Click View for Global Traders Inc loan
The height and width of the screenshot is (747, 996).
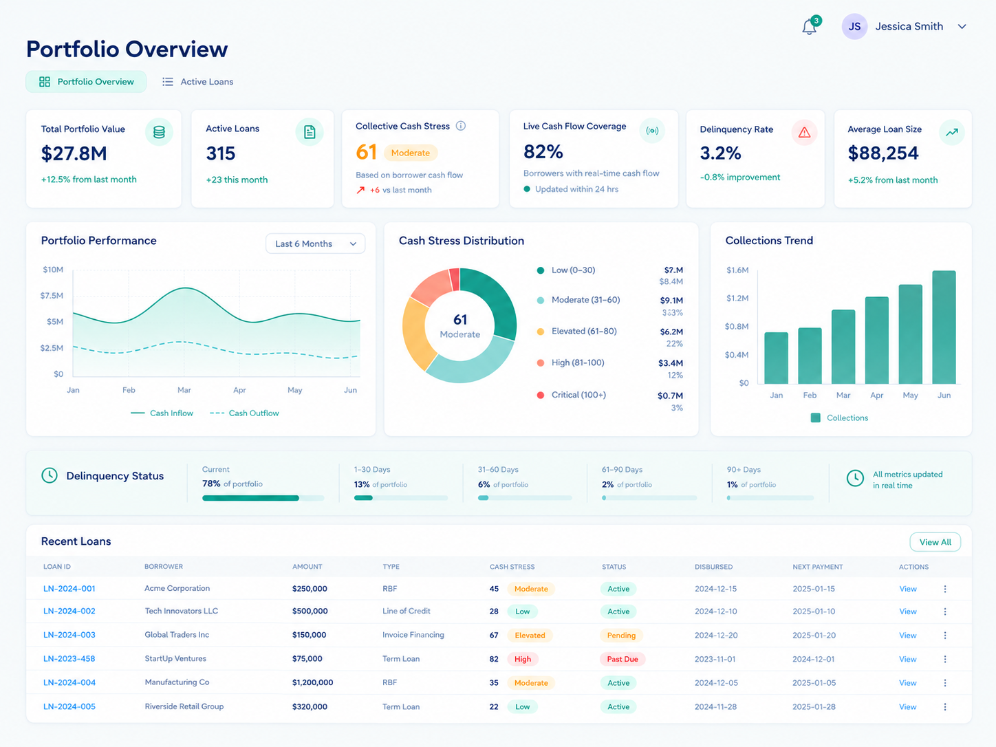pos(908,636)
